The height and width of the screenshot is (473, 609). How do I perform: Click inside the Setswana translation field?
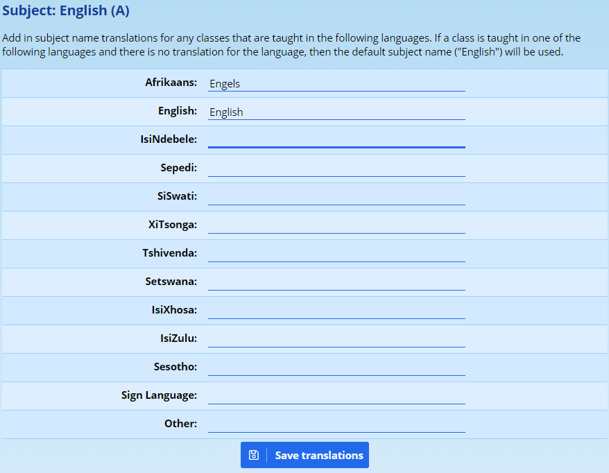(x=336, y=282)
